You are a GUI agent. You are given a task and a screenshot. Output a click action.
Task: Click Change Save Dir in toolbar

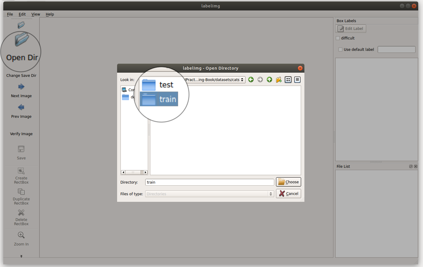pyautogui.click(x=21, y=75)
